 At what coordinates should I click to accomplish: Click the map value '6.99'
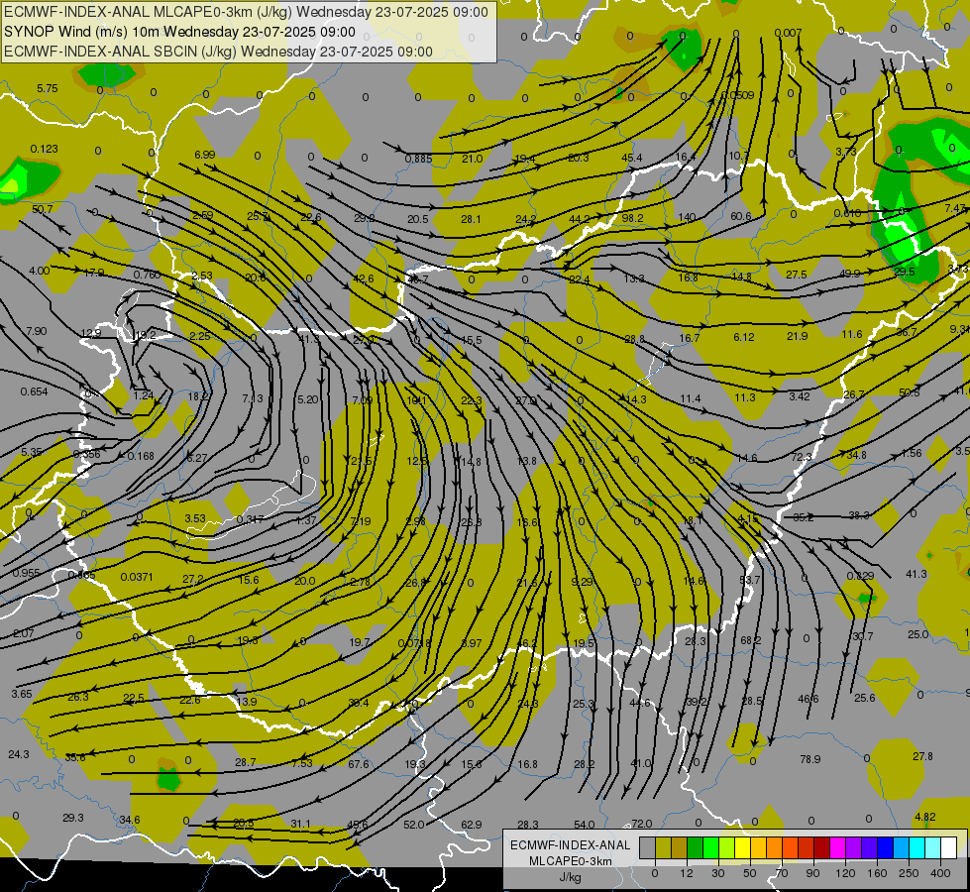[x=205, y=155]
